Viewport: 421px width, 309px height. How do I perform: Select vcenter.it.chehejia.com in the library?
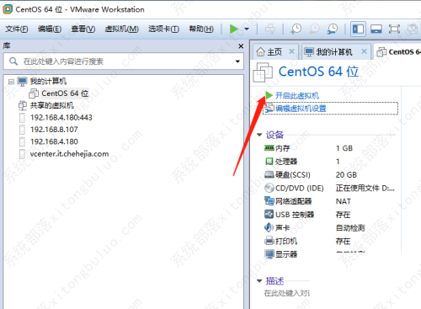click(x=69, y=154)
